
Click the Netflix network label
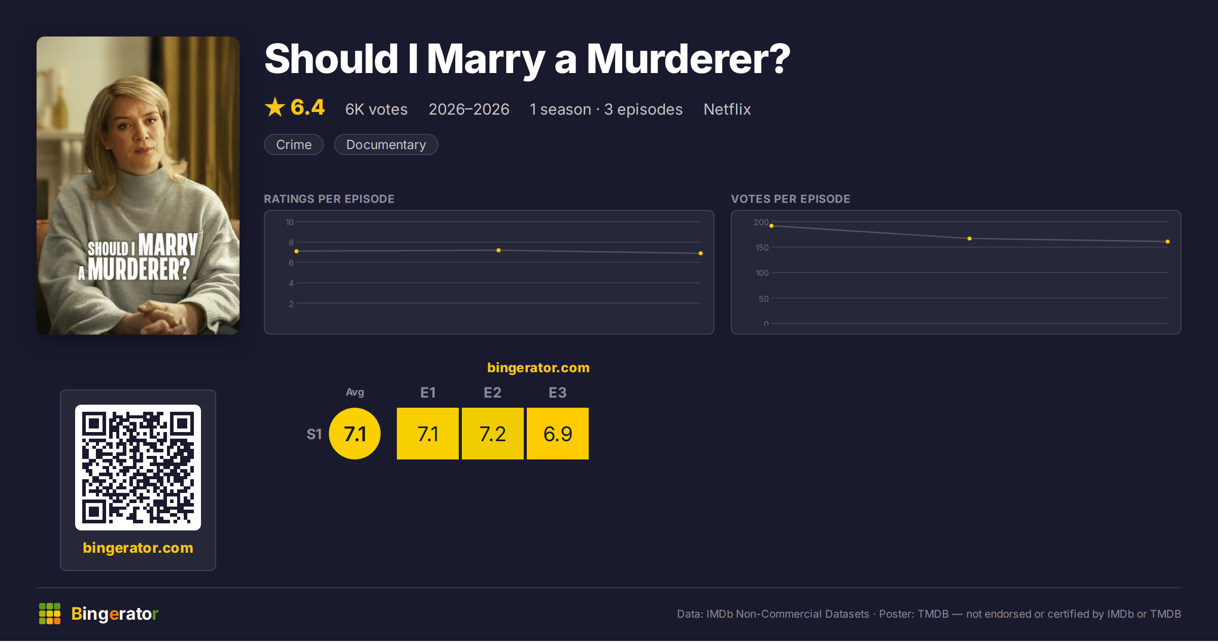(x=727, y=109)
